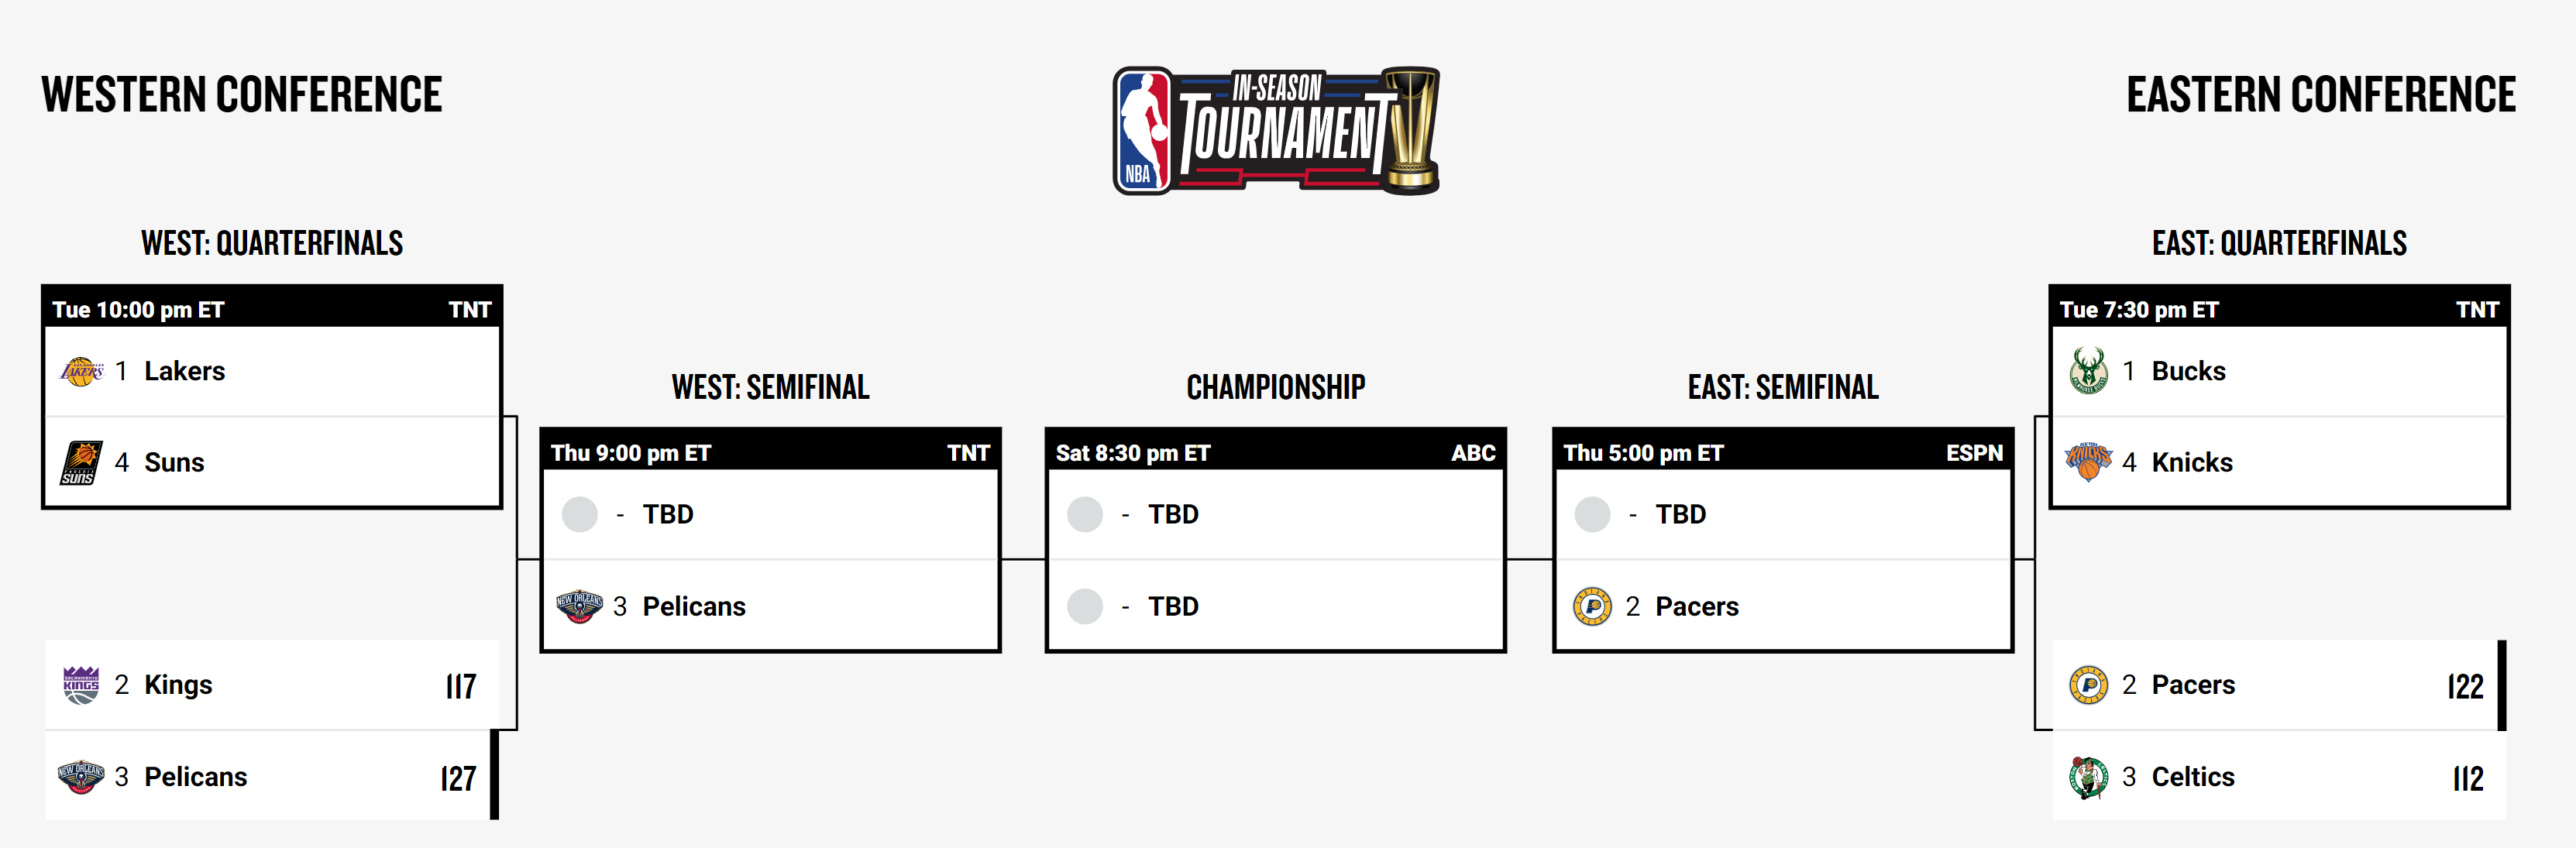
Task: Click the Lakers team logo
Action: 82,371
